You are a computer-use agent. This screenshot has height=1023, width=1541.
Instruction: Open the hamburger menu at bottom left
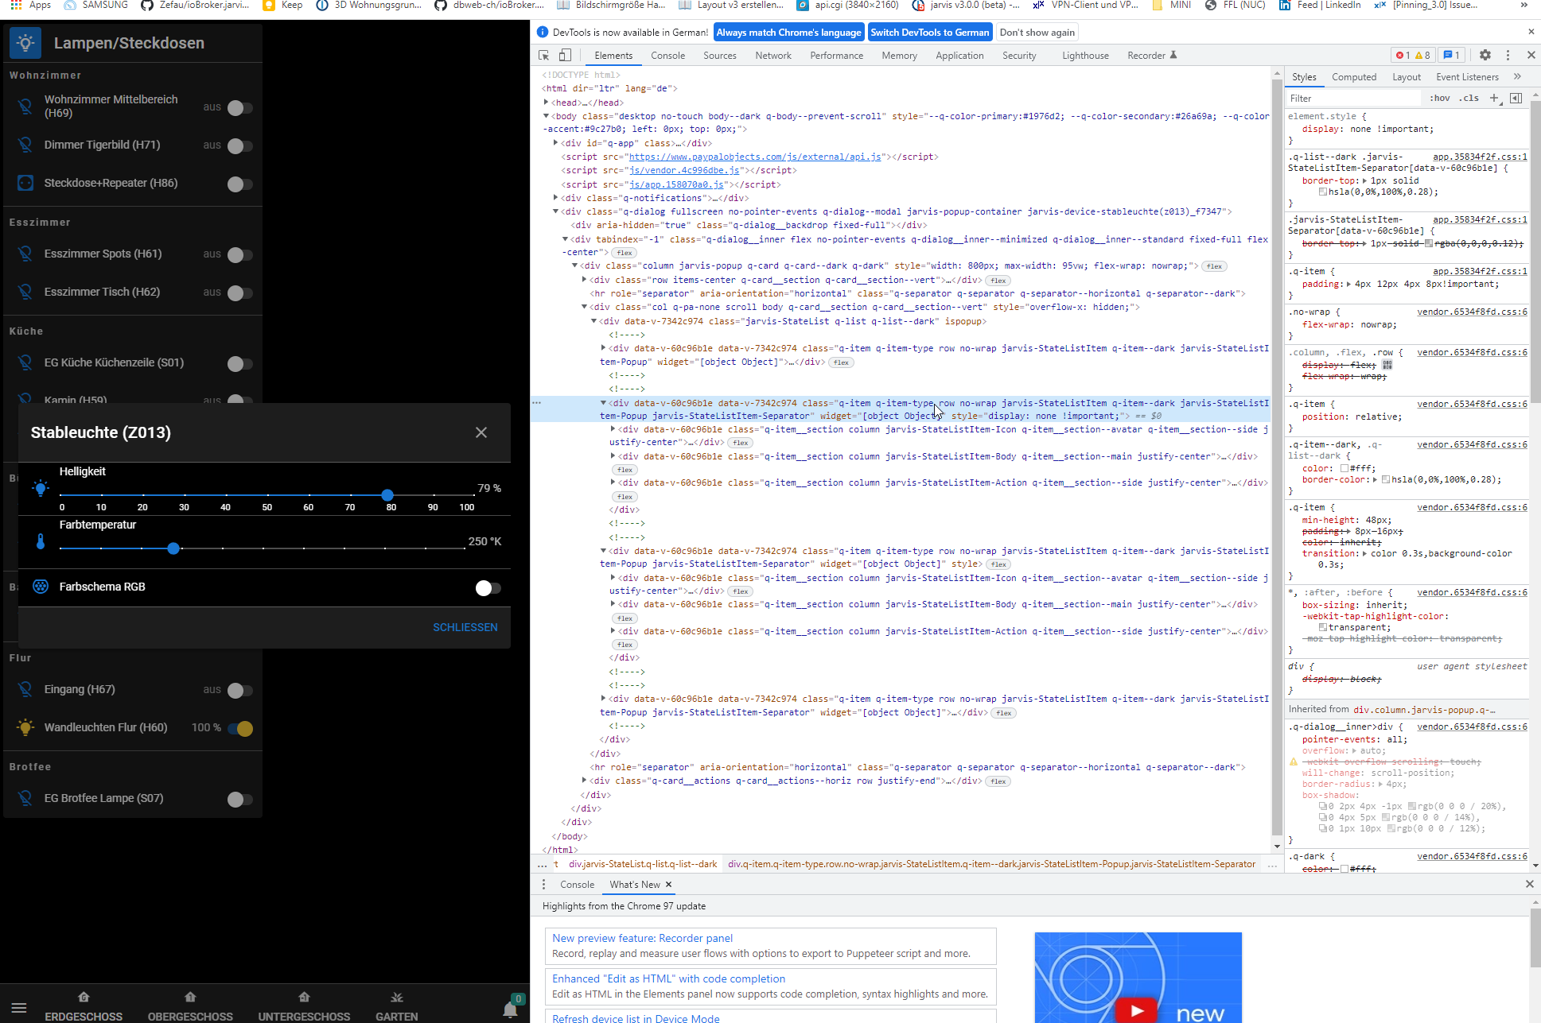point(19,1008)
